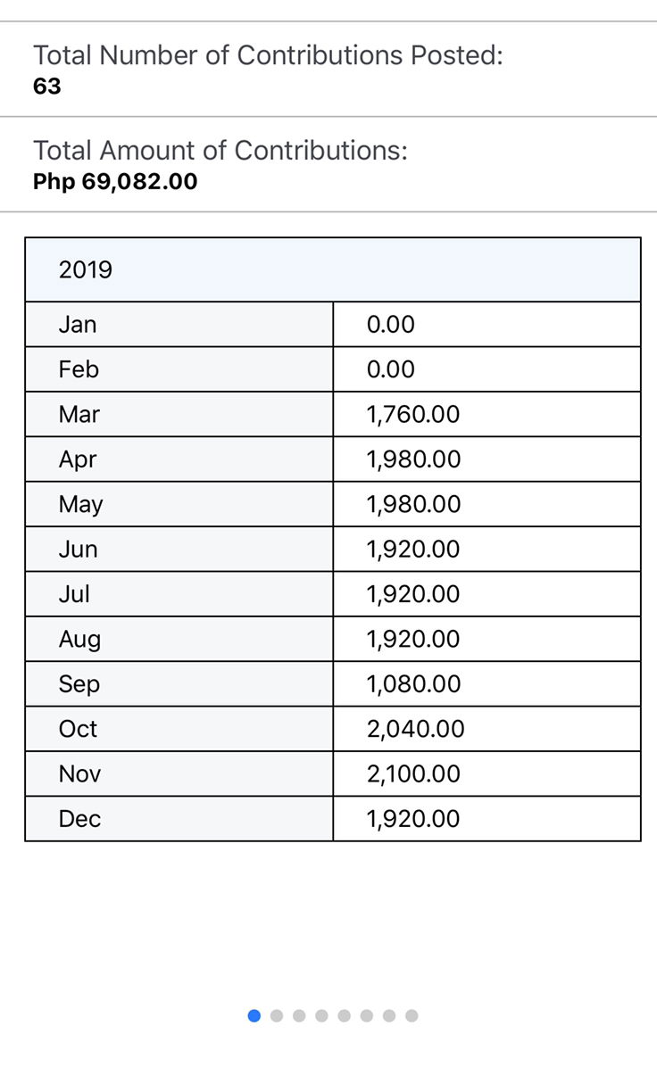The width and height of the screenshot is (657, 1067).
Task: Choose the seventh page indicator dot
Action: [388, 1015]
